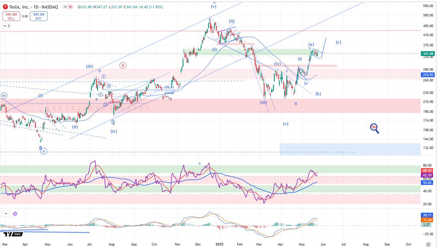This screenshot has width=437, height=248.
Task: Click the blue 20.71 MACD axis label
Action: (427, 215)
